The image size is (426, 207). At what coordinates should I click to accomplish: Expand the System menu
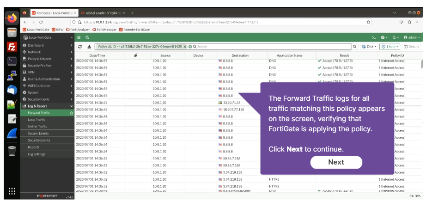pos(47,92)
